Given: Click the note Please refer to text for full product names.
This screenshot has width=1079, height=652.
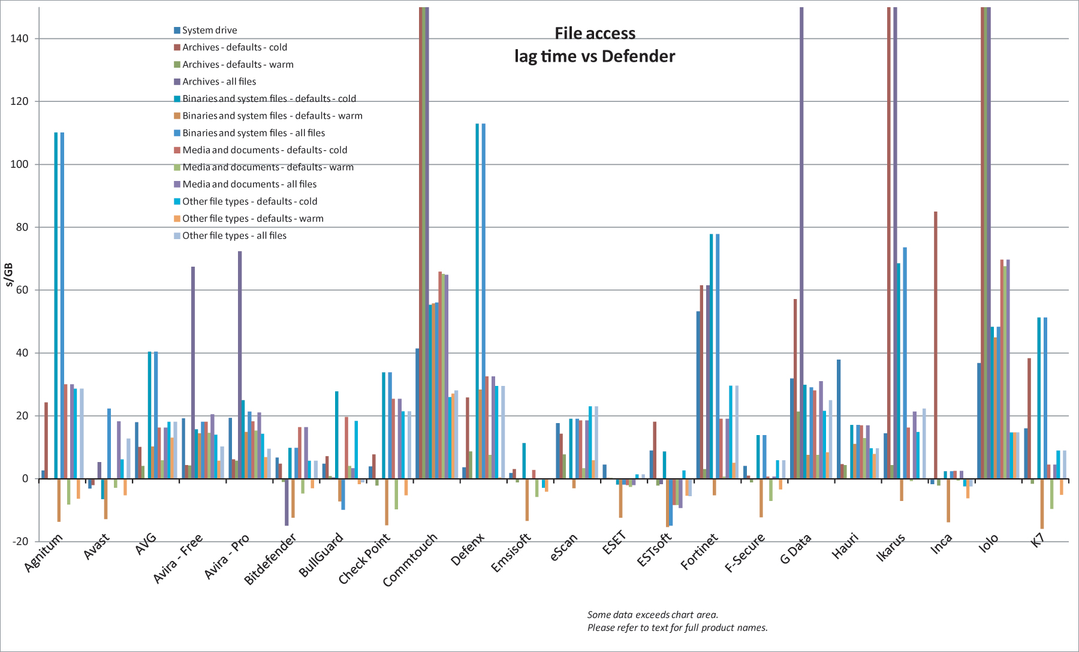Looking at the screenshot, I should (x=677, y=628).
